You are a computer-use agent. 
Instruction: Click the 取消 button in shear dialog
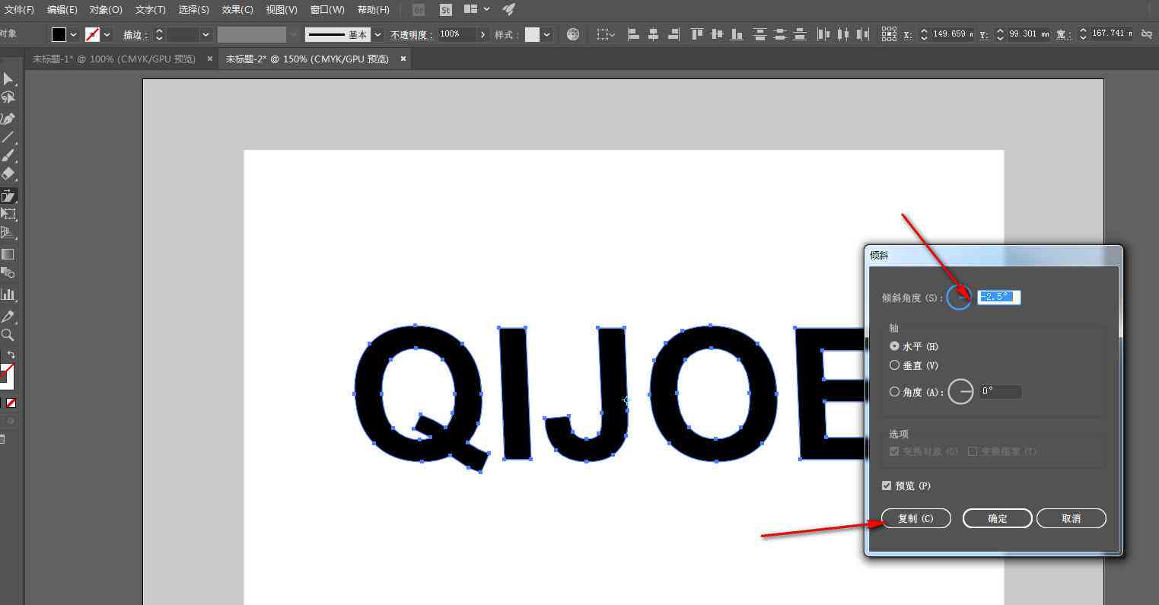[x=1071, y=518]
